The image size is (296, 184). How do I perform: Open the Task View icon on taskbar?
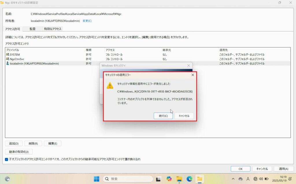(x=158, y=179)
